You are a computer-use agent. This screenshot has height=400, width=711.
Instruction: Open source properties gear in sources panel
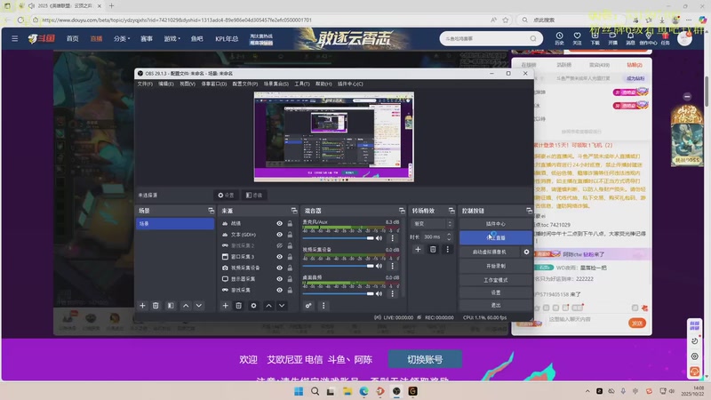253,306
